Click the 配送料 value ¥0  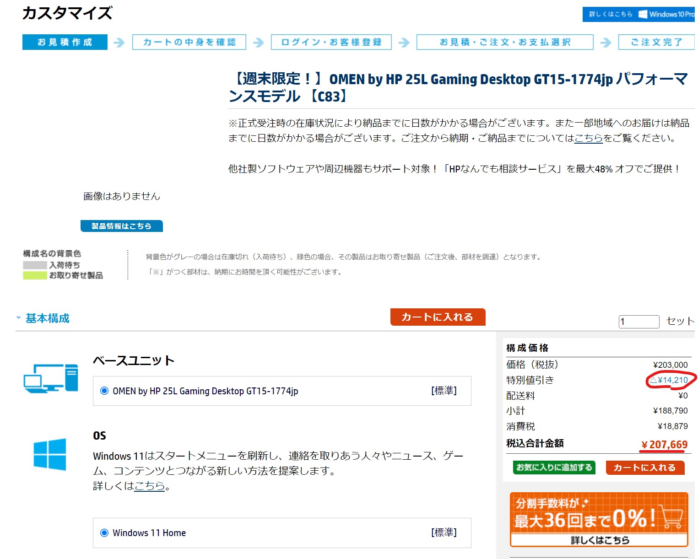coord(683,396)
